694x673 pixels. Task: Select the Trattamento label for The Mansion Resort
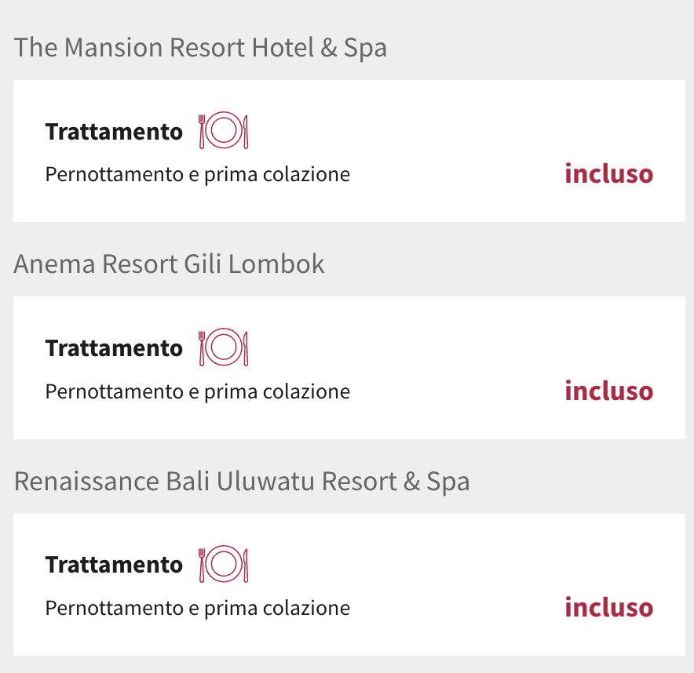point(114,132)
